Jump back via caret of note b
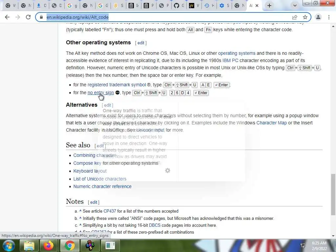 80,218
